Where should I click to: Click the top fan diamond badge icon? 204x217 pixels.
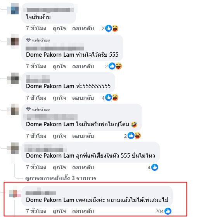tap(28, 40)
